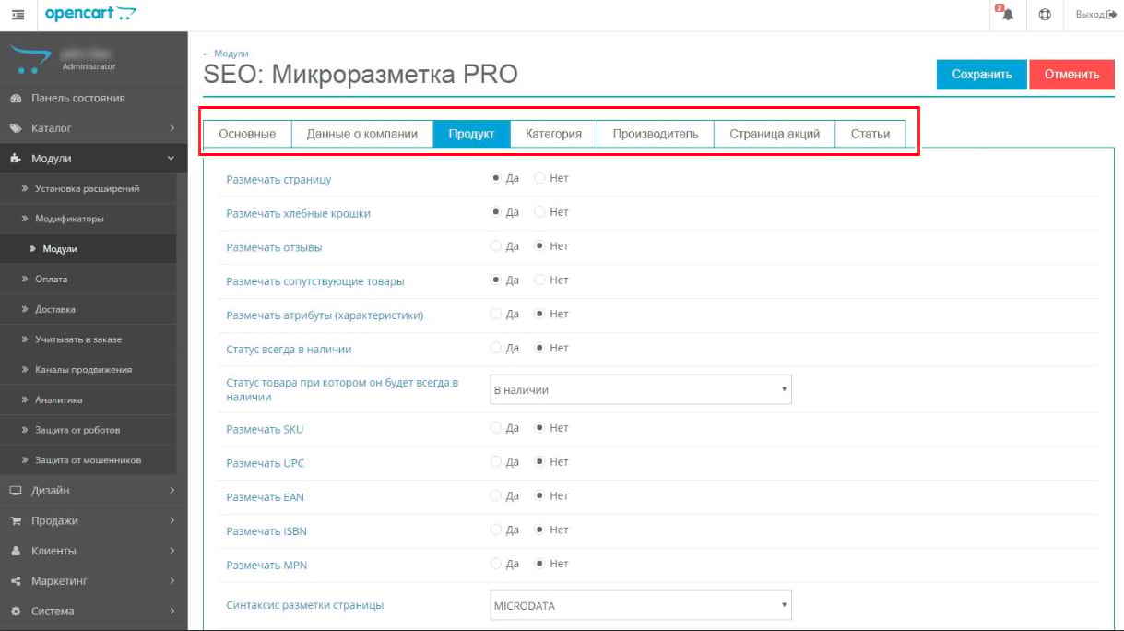Click the monitor icon beside Дизайн
Screen dimensions: 1124x631
coord(16,491)
